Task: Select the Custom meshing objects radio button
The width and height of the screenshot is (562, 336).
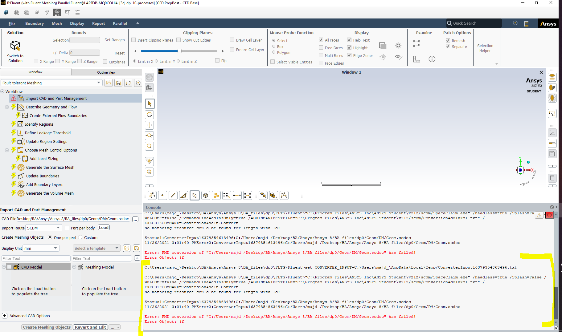Action: [80, 237]
